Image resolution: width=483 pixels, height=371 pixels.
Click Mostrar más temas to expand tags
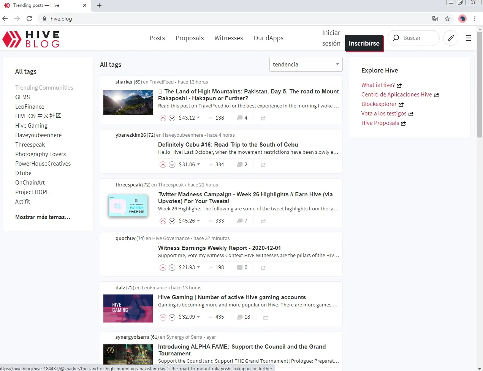click(43, 217)
